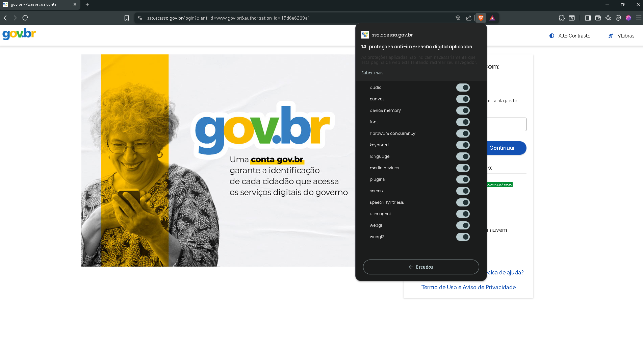Switch off the user agent protection
Screen dimensions: 643x344
(463, 214)
